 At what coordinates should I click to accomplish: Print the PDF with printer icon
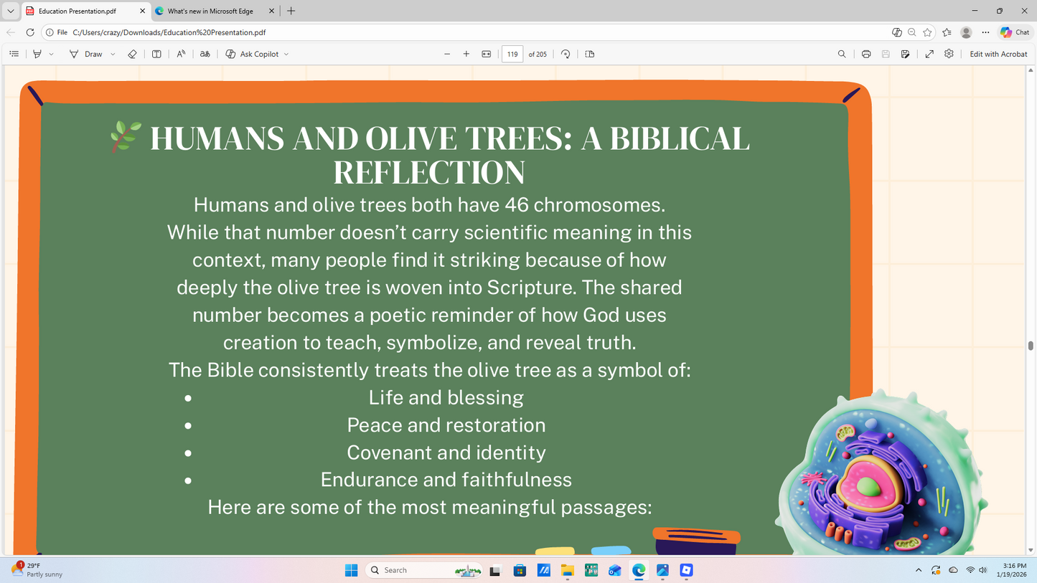866,54
